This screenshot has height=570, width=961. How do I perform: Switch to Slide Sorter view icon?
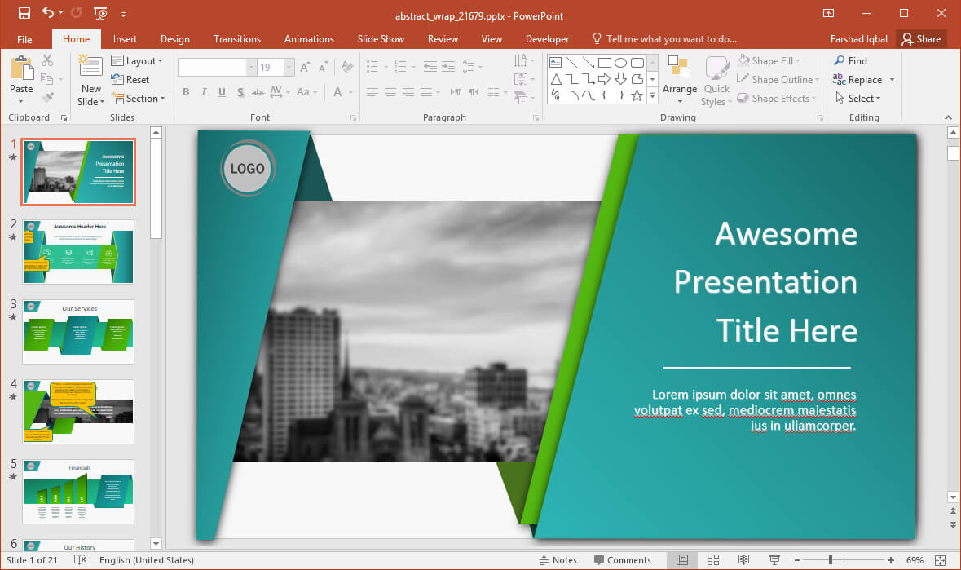coord(712,559)
